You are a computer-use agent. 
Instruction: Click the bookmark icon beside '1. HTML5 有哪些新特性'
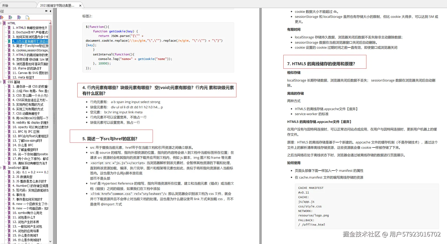[x=9, y=28]
